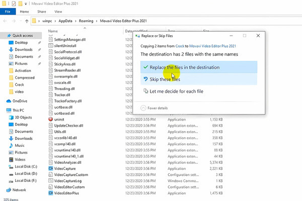Click the Crack source link in dialog
This screenshot has height=201, width=302.
coord(180,46)
